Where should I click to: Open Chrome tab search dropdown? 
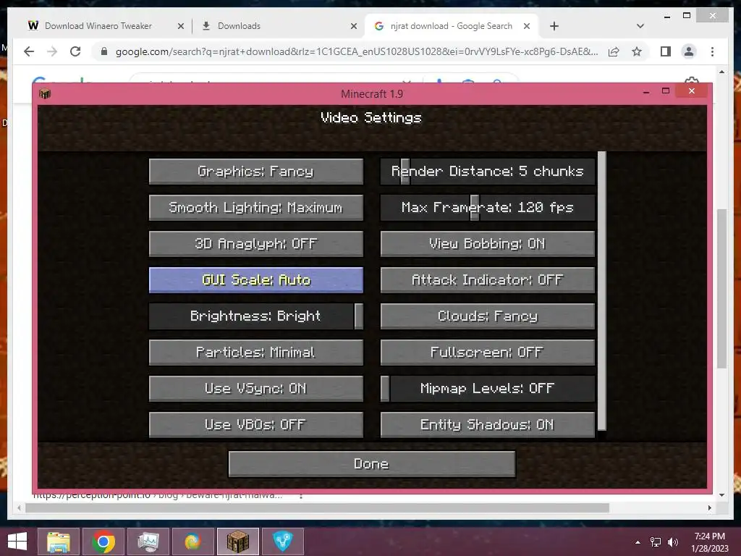coord(640,27)
